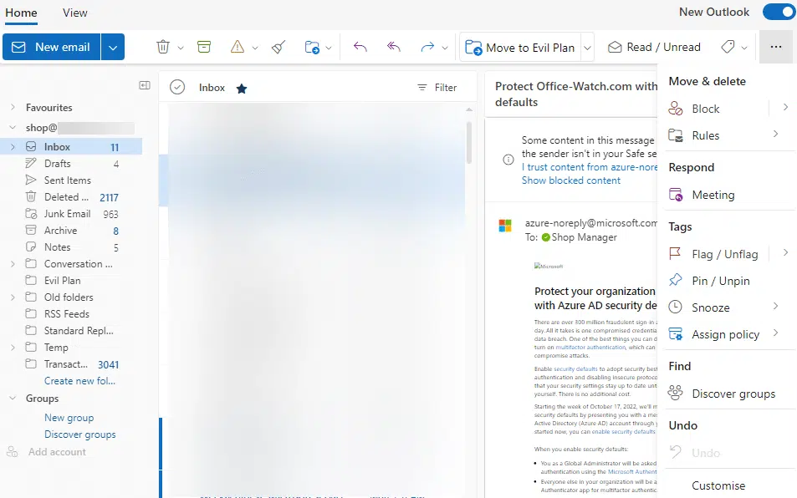This screenshot has width=797, height=498.
Task: Click the message list vertical scrollbar
Action: (x=468, y=143)
